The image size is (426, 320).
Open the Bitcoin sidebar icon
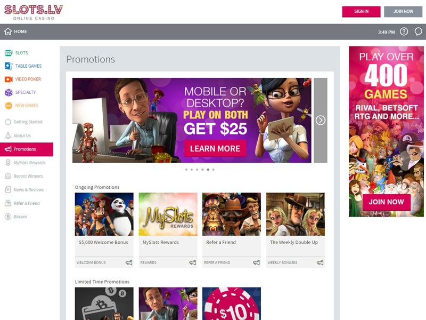point(8,217)
